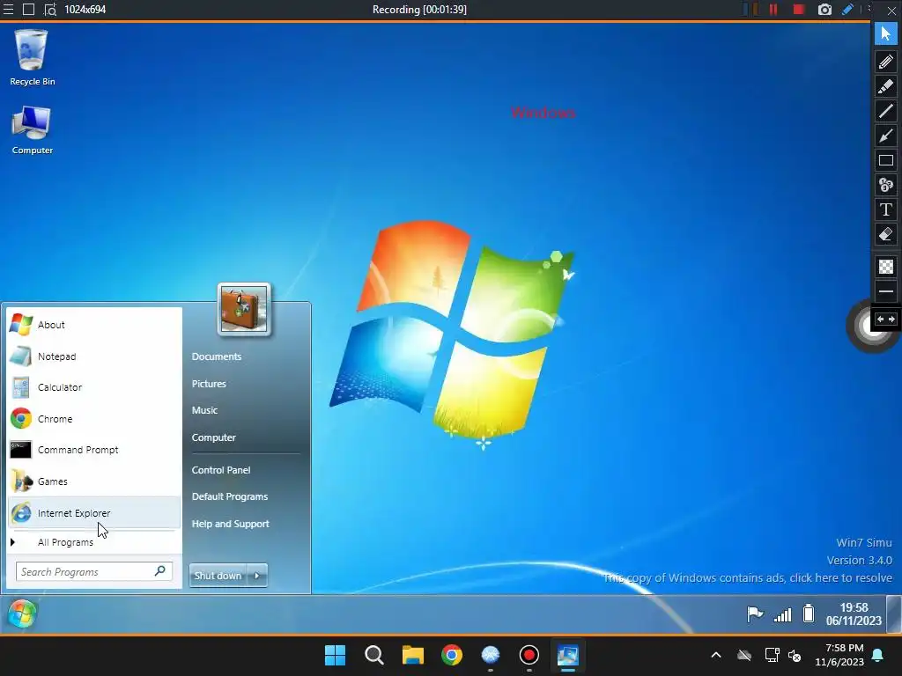This screenshot has width=902, height=676.
Task: Open Windows 11 taskbar Search
Action: tap(373, 655)
